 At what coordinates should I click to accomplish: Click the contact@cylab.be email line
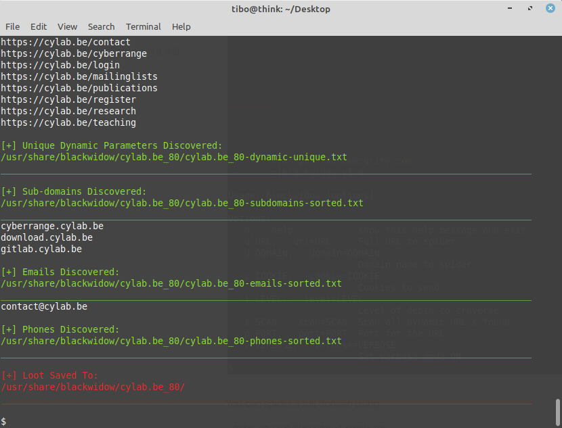(44, 307)
